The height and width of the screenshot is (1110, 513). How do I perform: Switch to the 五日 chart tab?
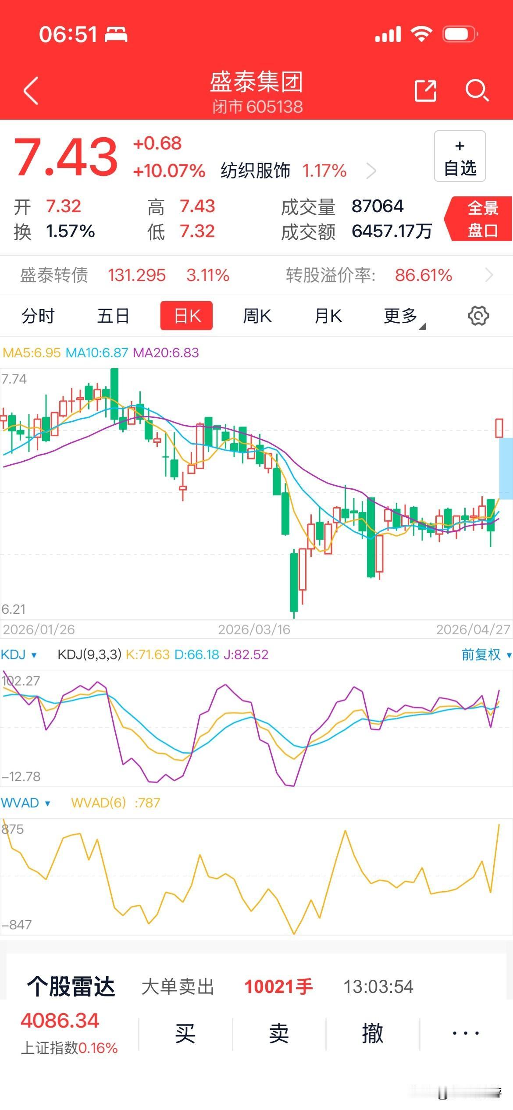pyautogui.click(x=113, y=316)
